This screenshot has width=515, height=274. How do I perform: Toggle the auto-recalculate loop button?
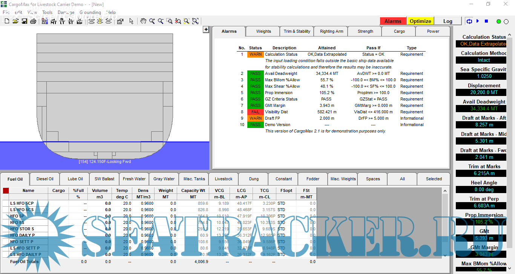(x=469, y=21)
